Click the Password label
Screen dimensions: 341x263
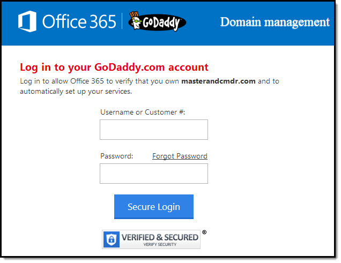tap(116, 156)
